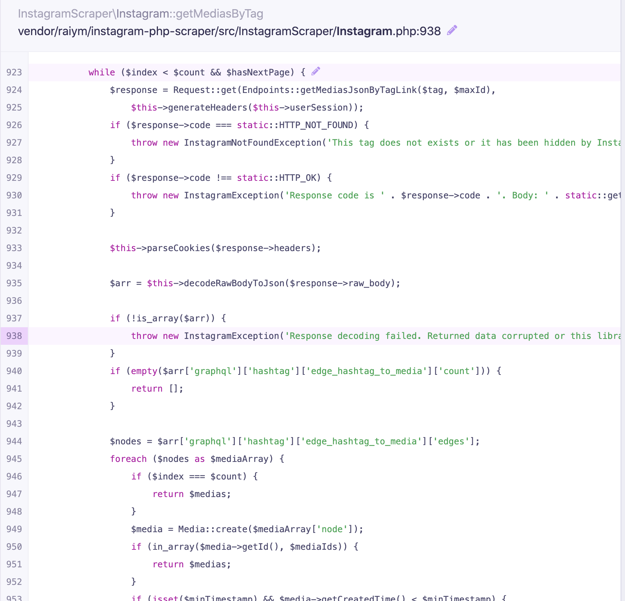Click the foreach keyword on line 945

pos(128,459)
